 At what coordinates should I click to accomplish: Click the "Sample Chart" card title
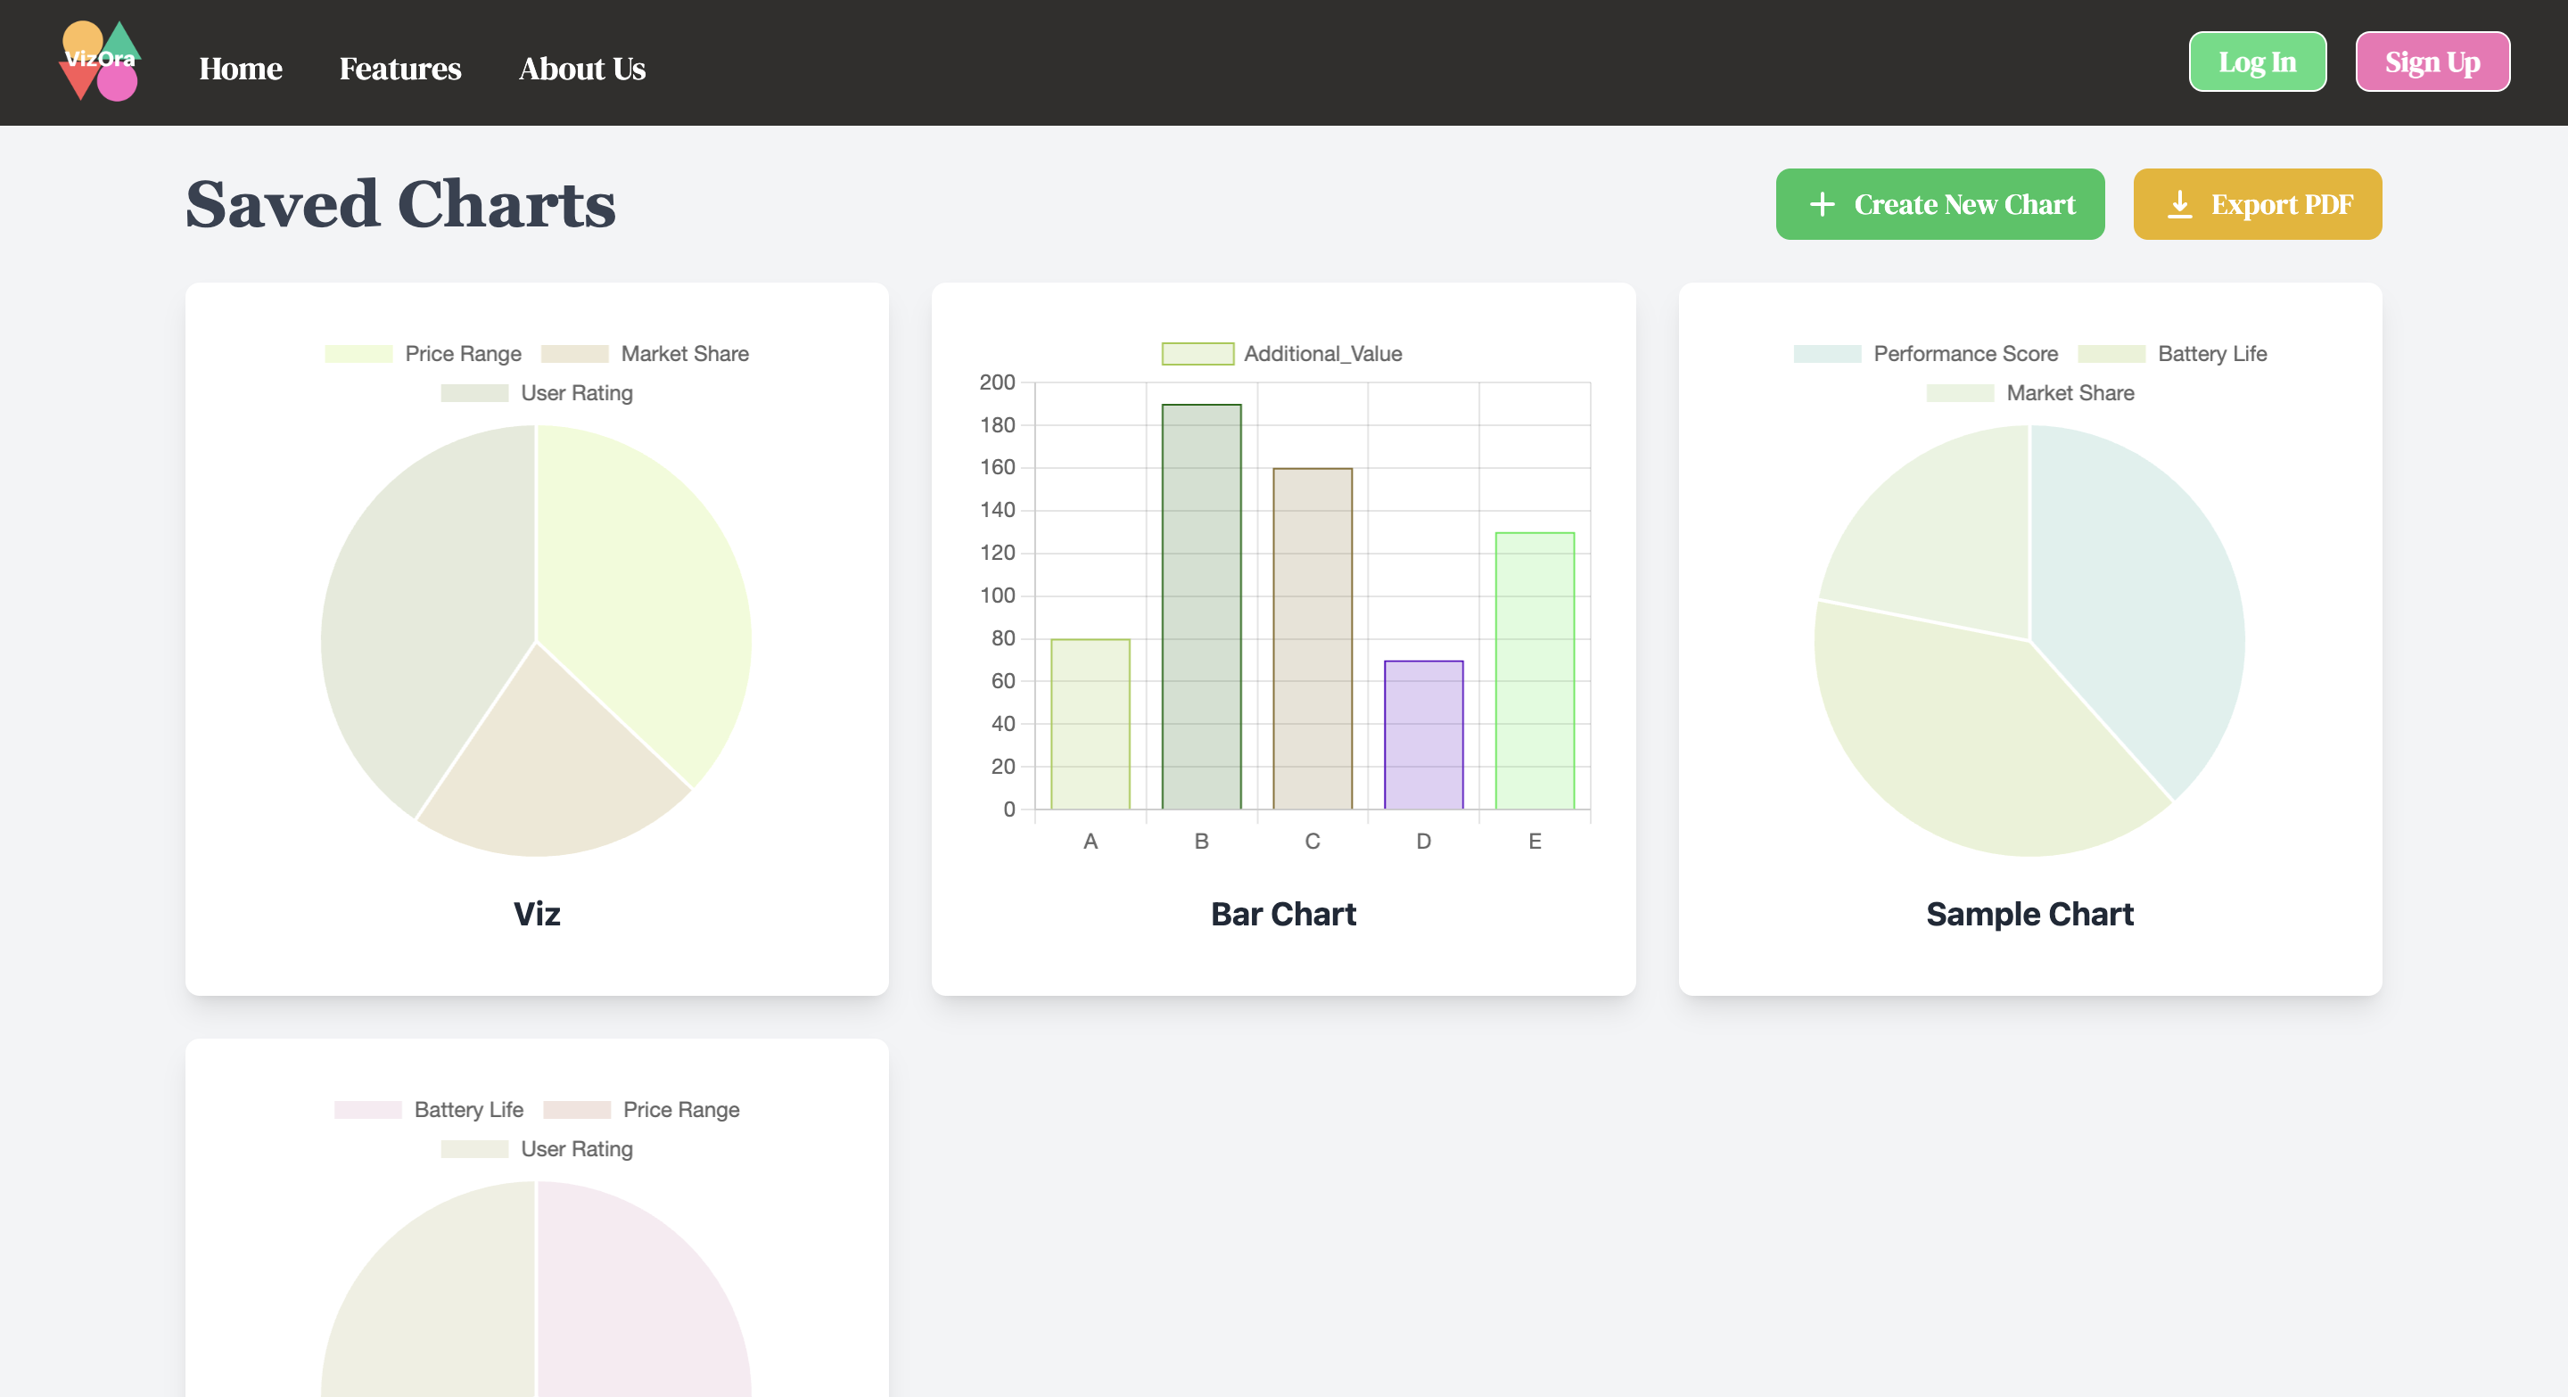pos(2029,914)
